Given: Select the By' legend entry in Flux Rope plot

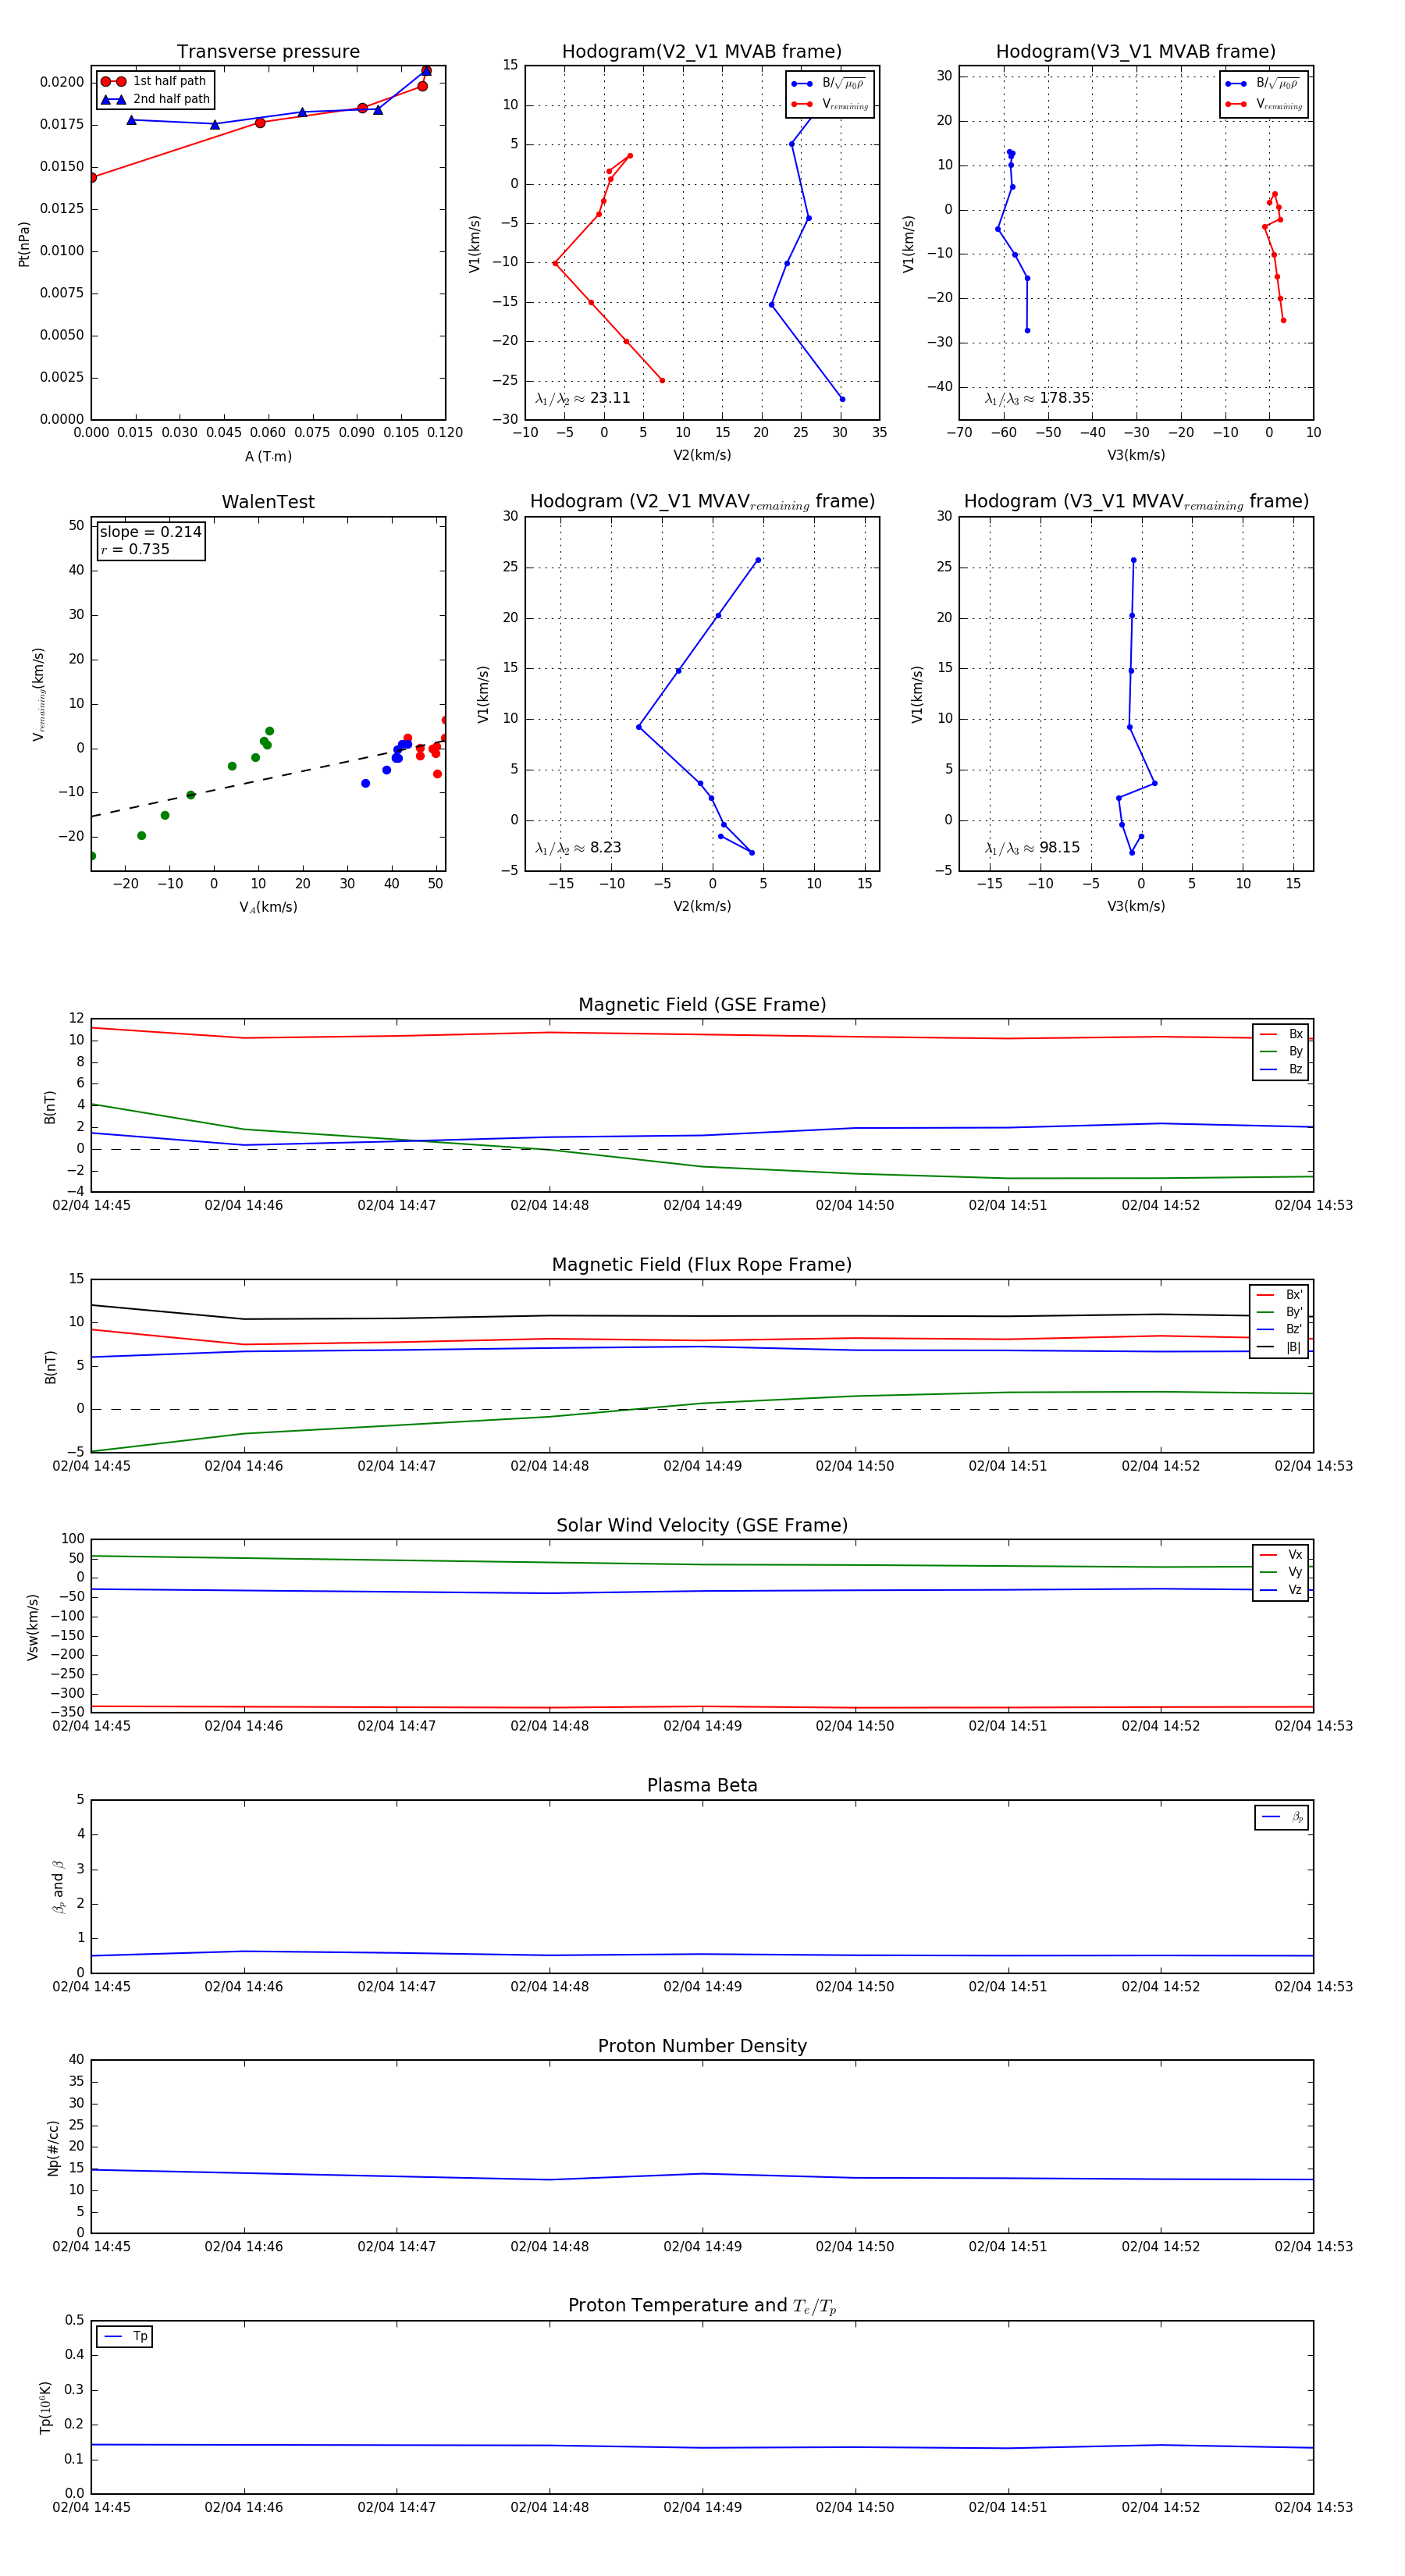Looking at the screenshot, I should (x=1279, y=1312).
